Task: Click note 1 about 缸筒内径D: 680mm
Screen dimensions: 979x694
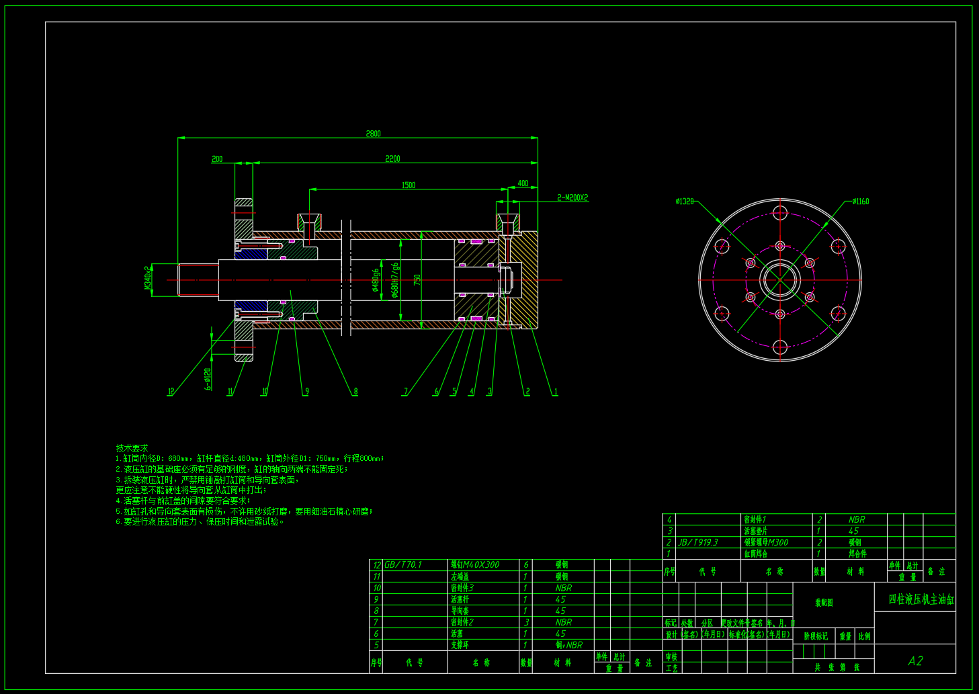Action: 250,459
